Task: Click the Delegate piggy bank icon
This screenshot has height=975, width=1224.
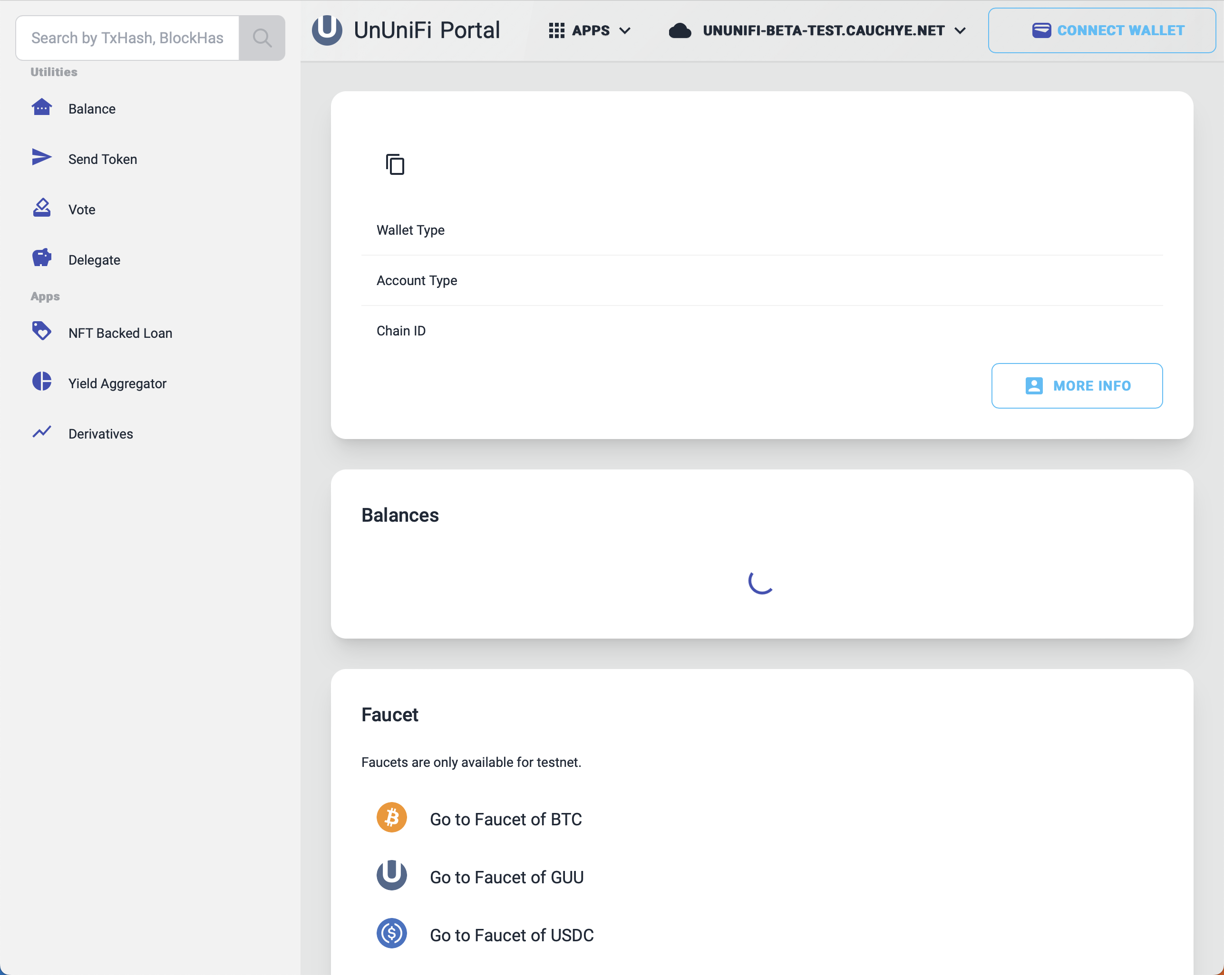Action: coord(41,258)
